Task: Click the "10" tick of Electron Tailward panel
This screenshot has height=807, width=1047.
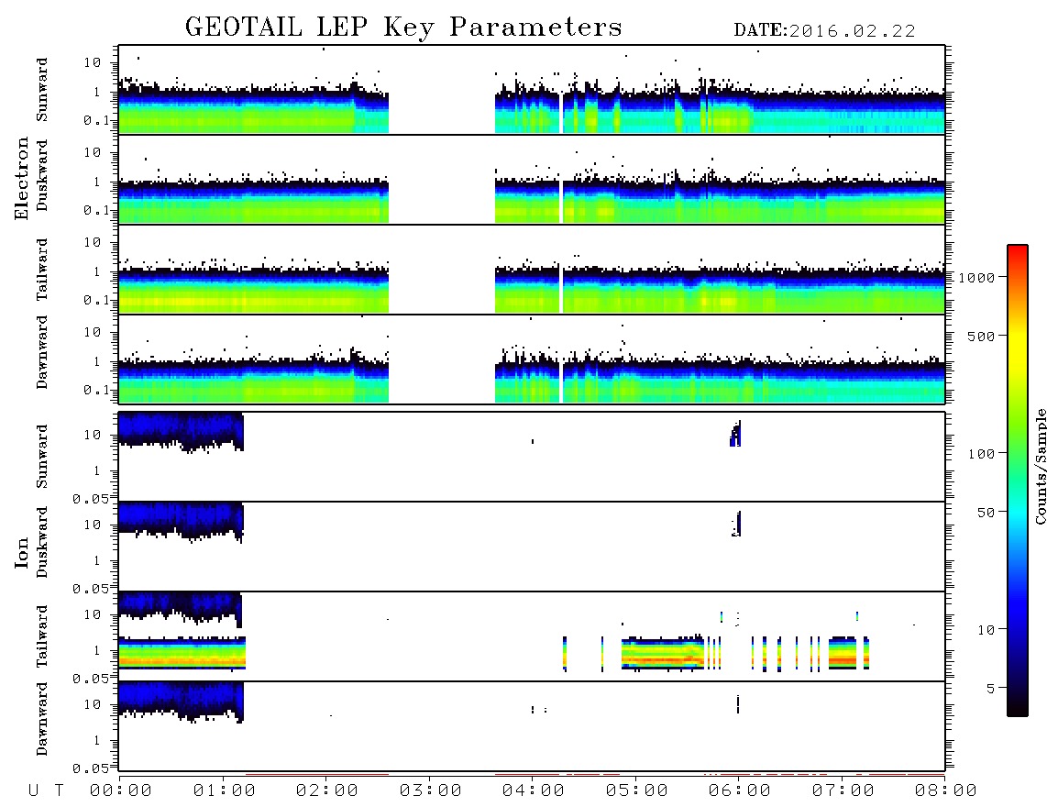Action: pyautogui.click(x=93, y=242)
